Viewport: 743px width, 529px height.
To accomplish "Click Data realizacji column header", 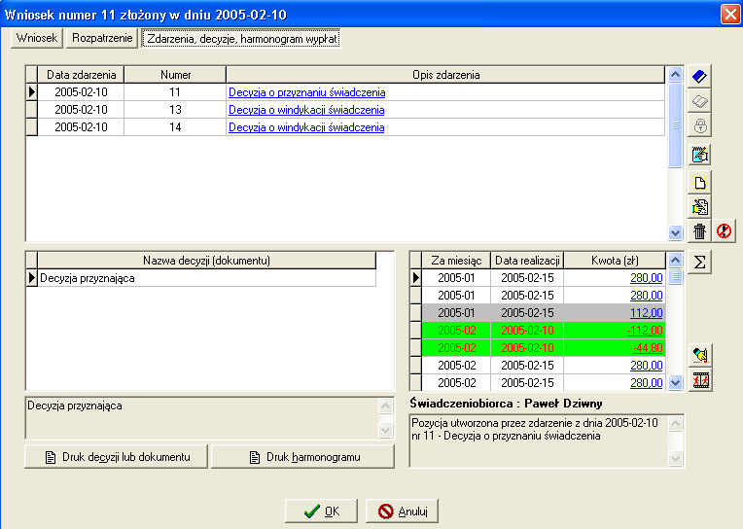I will click(x=527, y=261).
